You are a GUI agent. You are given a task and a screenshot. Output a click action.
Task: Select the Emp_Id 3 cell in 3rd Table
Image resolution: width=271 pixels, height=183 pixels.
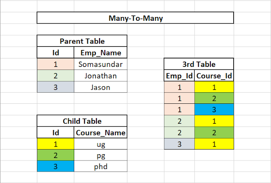(x=179, y=144)
